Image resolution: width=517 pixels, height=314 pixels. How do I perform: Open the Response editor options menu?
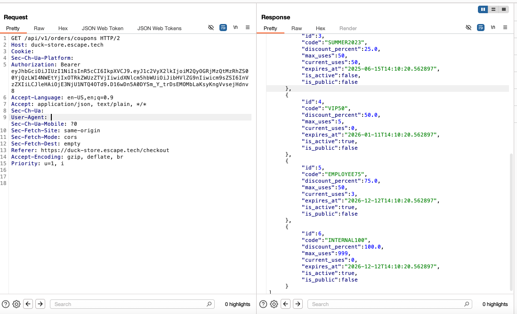[504, 27]
